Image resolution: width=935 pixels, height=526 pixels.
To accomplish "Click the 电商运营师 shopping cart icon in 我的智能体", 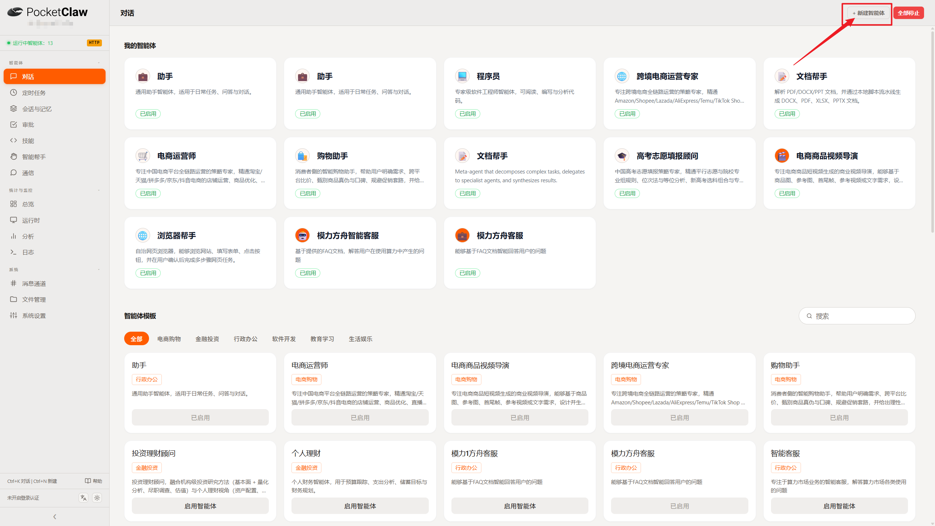I will click(142, 156).
